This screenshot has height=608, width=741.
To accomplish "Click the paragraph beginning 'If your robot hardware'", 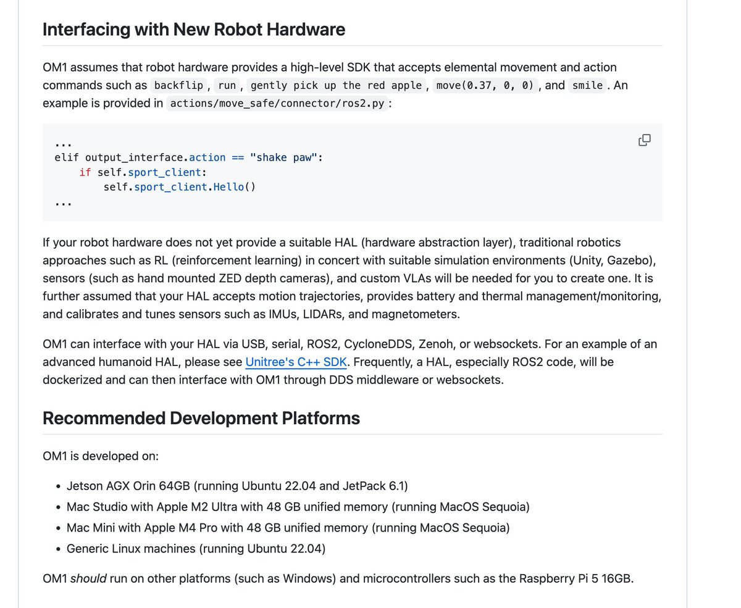I will click(352, 278).
